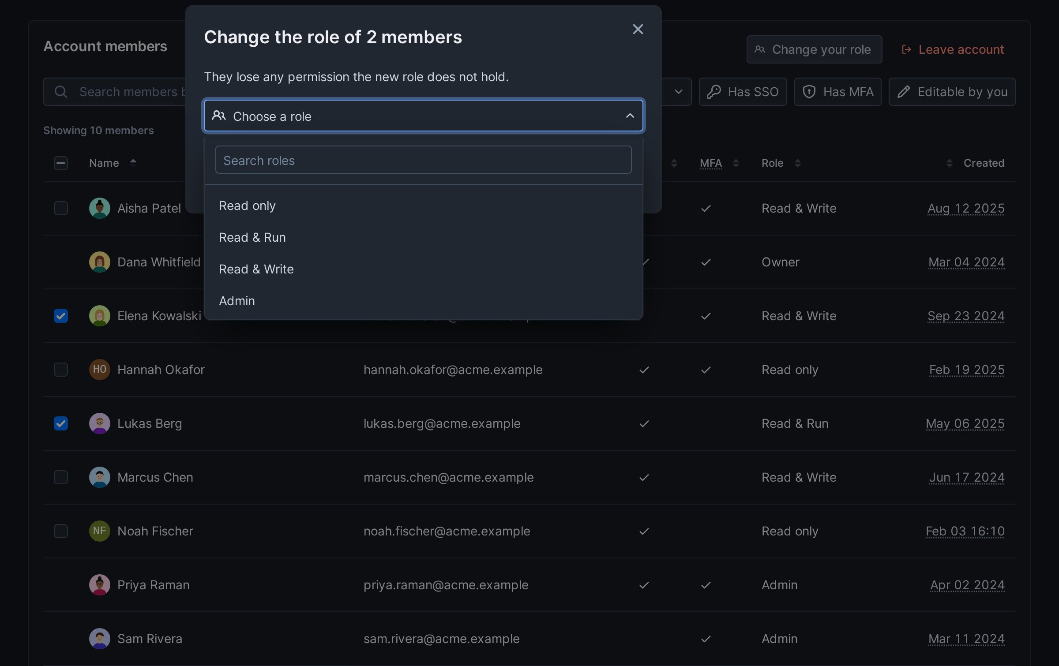Sort by the Role column arrows

[797, 163]
